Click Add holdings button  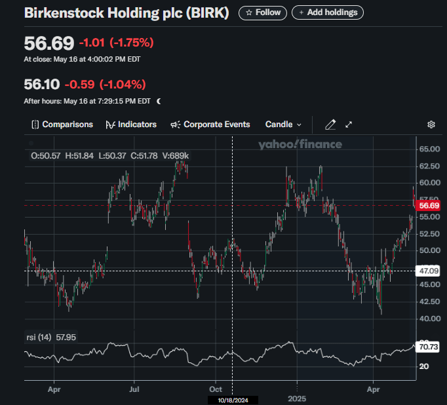pyautogui.click(x=327, y=12)
